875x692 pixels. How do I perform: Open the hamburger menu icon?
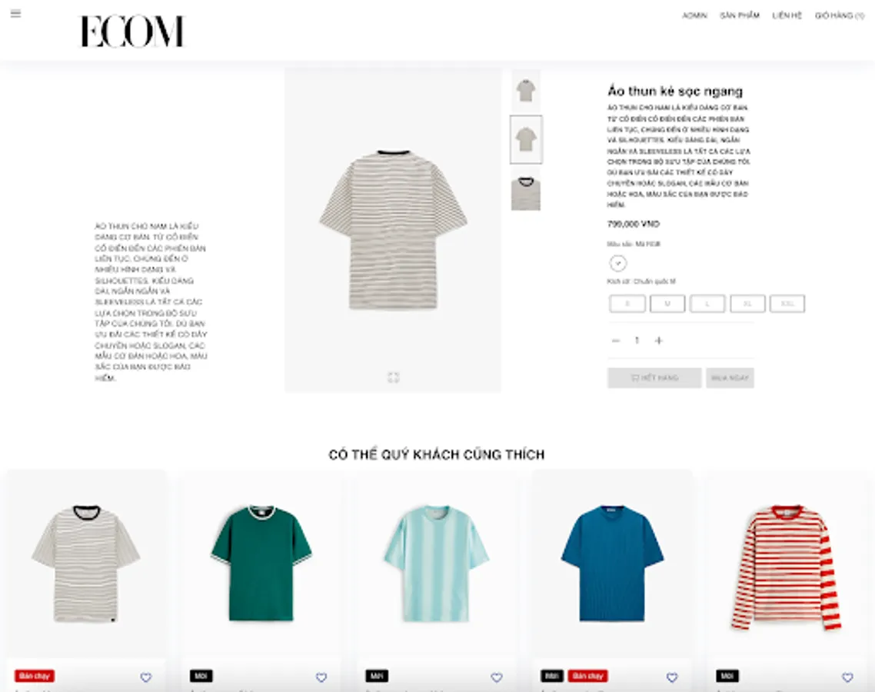click(15, 13)
